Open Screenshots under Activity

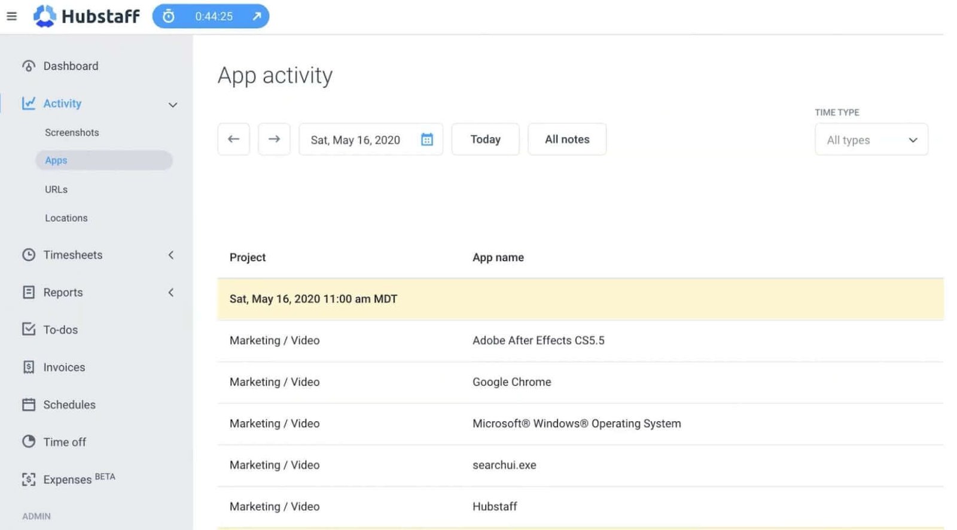click(72, 132)
